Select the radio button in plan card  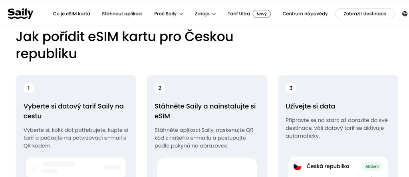pos(34,167)
